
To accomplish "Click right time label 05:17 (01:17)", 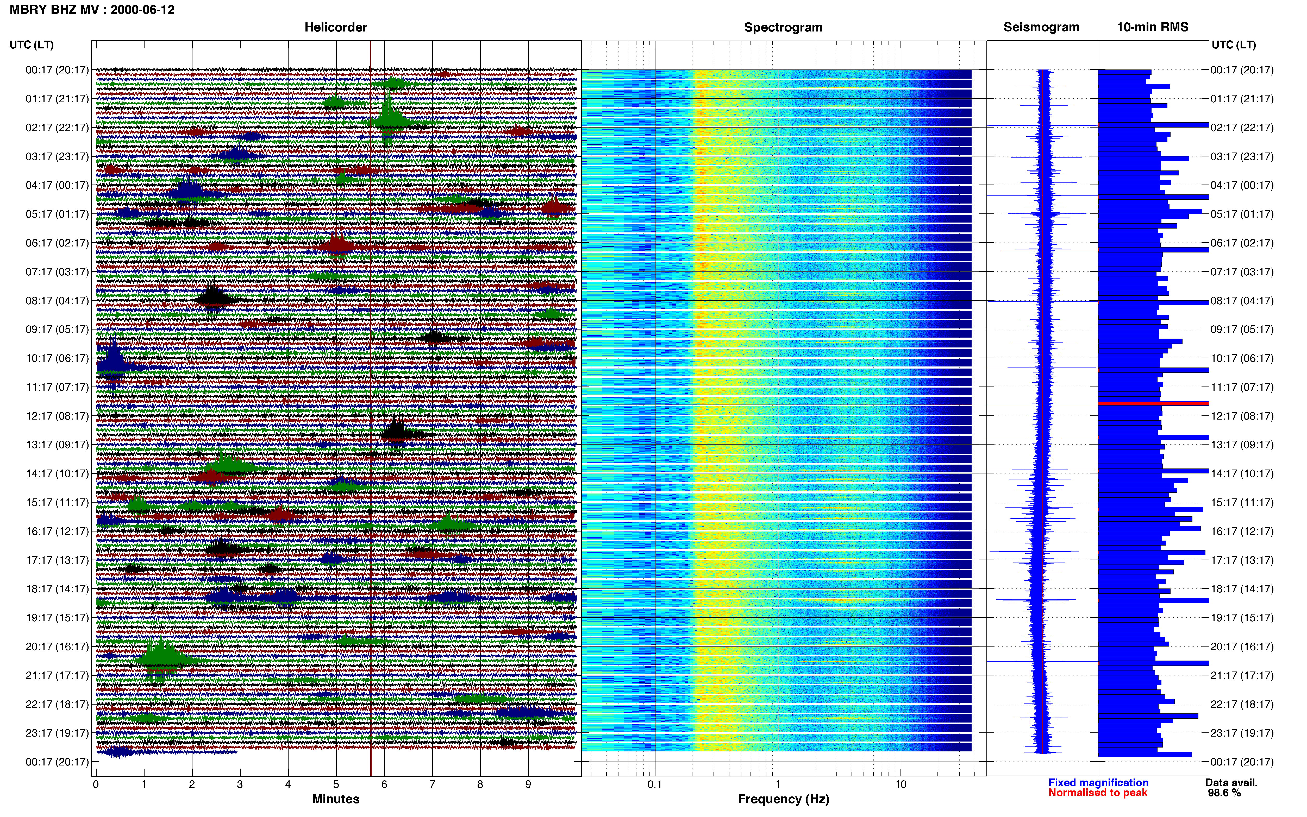I will click(x=1242, y=214).
